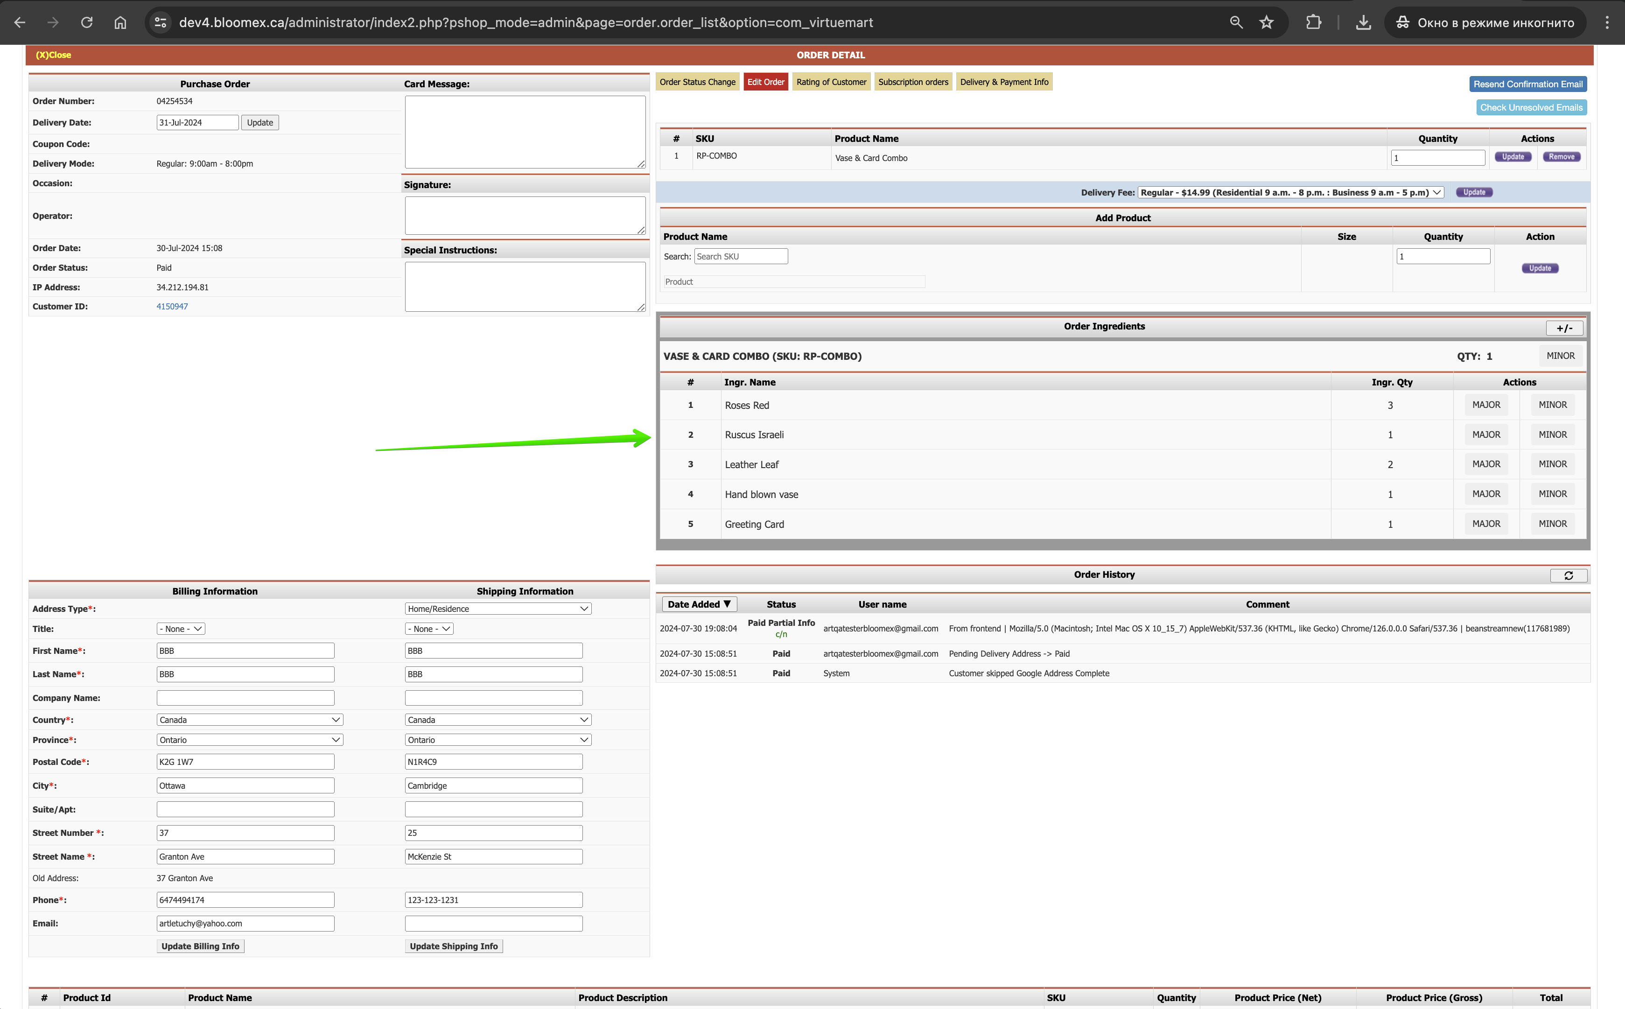Open Rating of Customer tab
1625x1009 pixels.
pyautogui.click(x=831, y=82)
